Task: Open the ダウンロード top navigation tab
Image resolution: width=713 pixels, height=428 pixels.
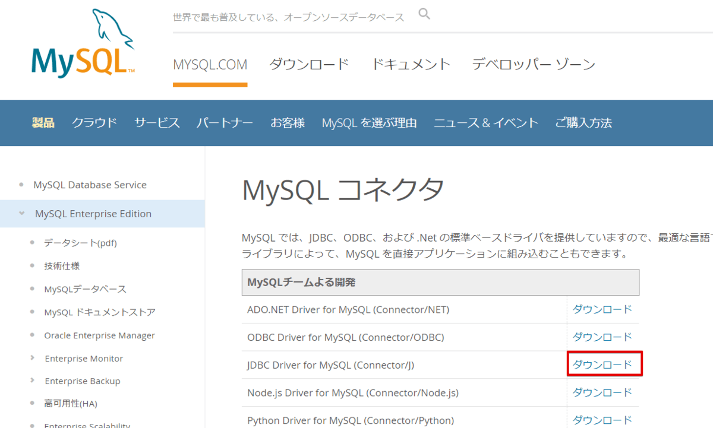Action: (309, 65)
